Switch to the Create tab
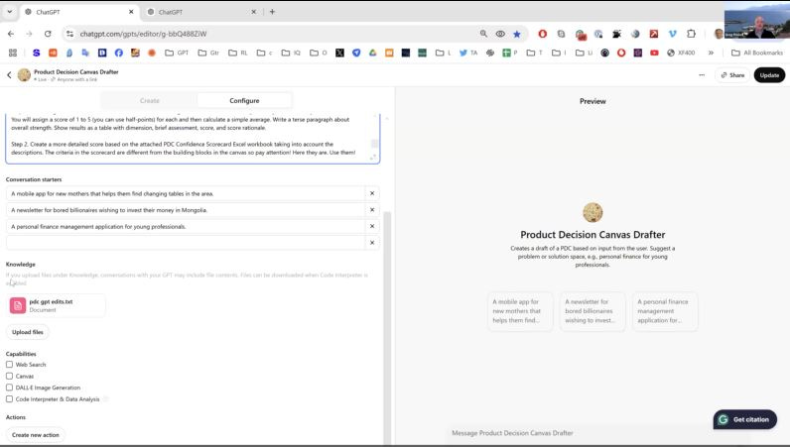Screen dimensions: 790x447 pos(150,101)
